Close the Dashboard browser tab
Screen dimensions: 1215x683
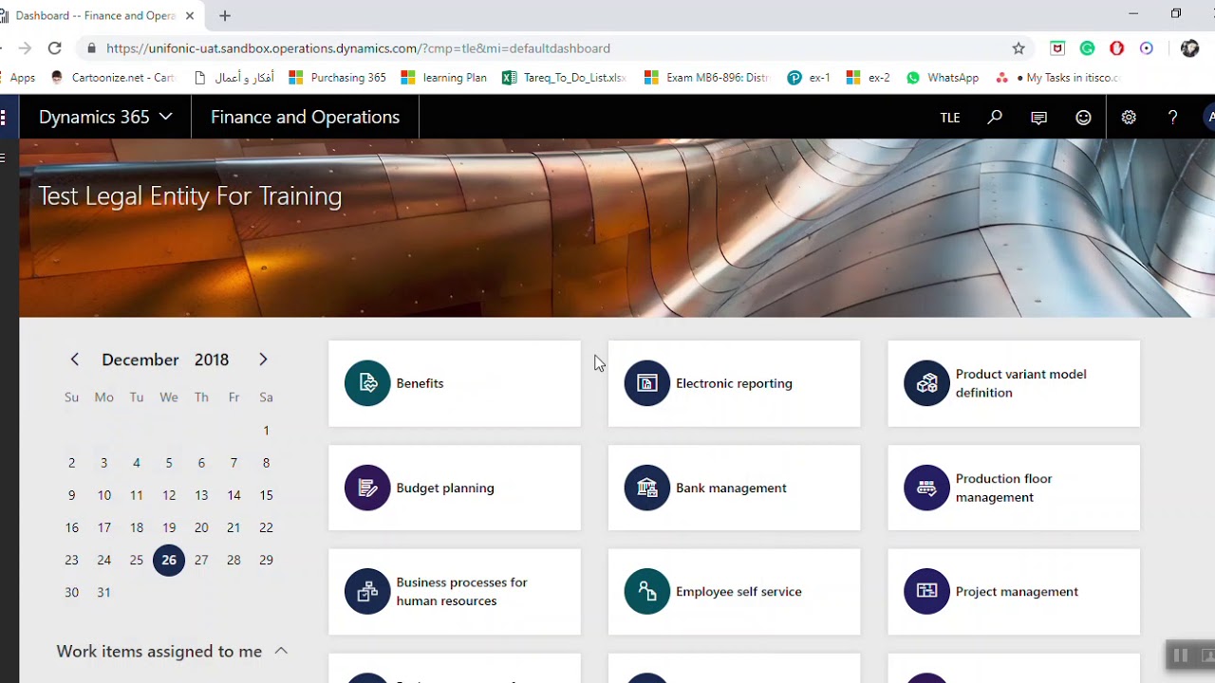[190, 16]
